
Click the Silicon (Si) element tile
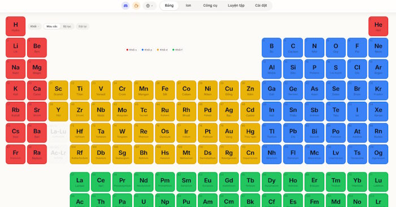(293, 69)
